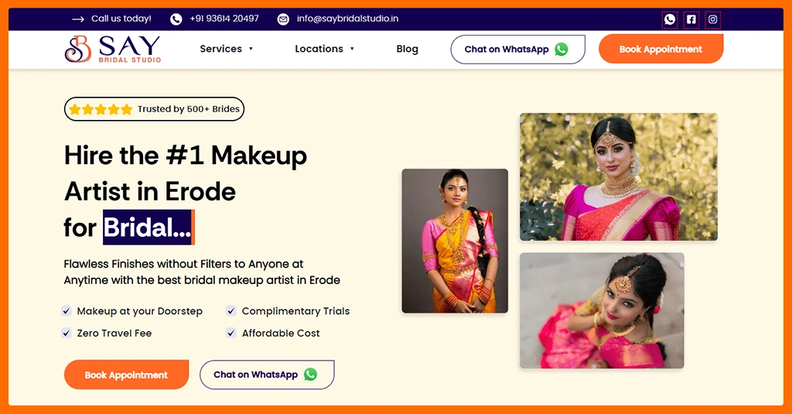Click Trusted by 500+ Brides badge
Image resolution: width=792 pixels, height=414 pixels.
(x=154, y=109)
